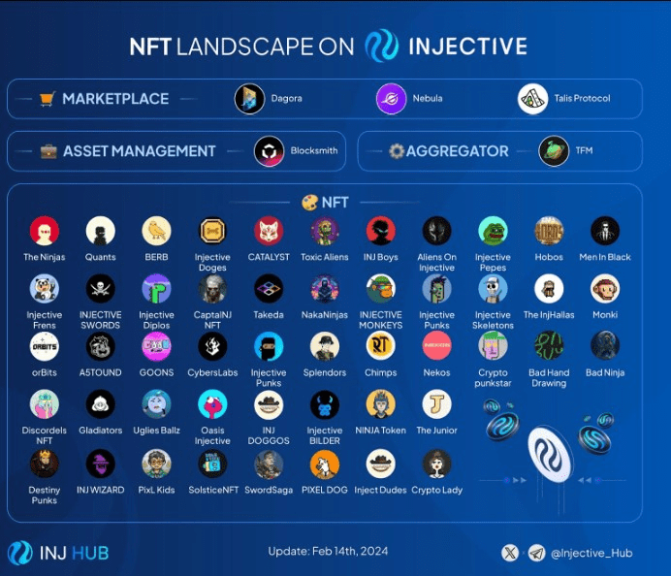Select the INJ Boys icon
This screenshot has height=576, width=671.
[381, 231]
